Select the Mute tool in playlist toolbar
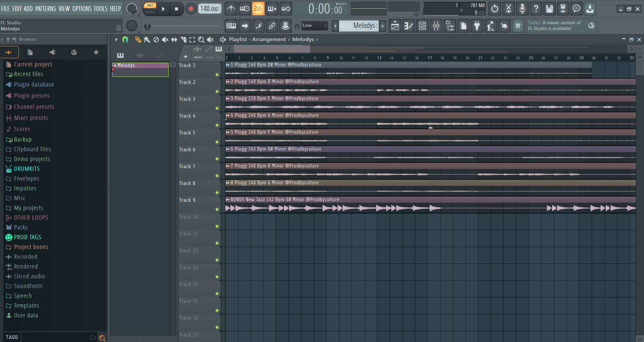Viewport: 644px width, 342px height. (165, 40)
